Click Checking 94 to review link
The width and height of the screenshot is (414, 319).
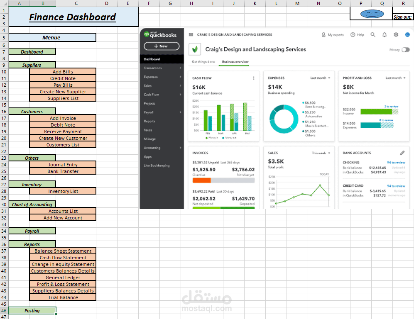point(396,163)
